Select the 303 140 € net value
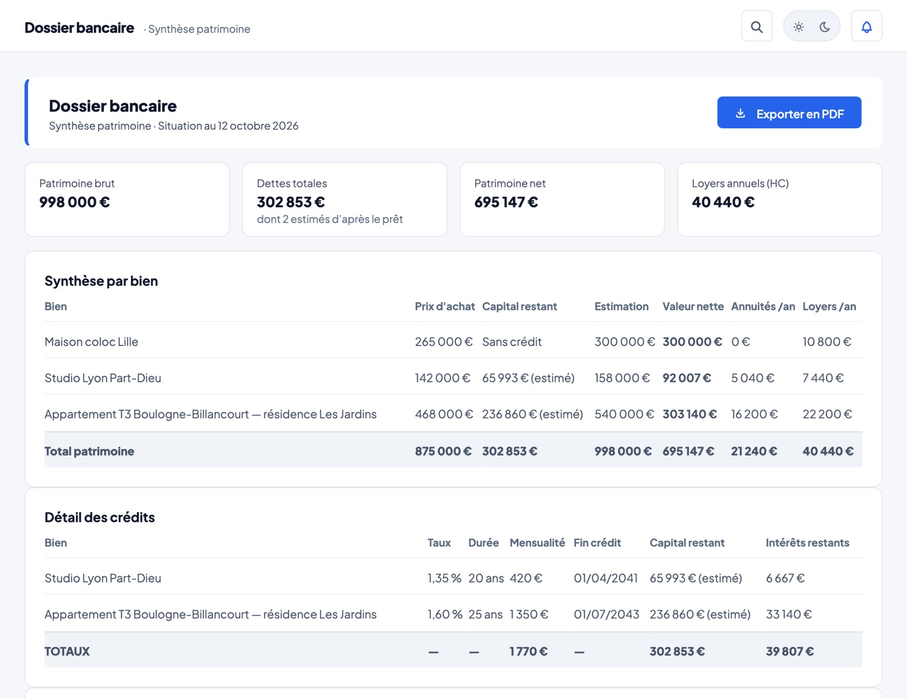Image resolution: width=907 pixels, height=698 pixels. click(689, 414)
